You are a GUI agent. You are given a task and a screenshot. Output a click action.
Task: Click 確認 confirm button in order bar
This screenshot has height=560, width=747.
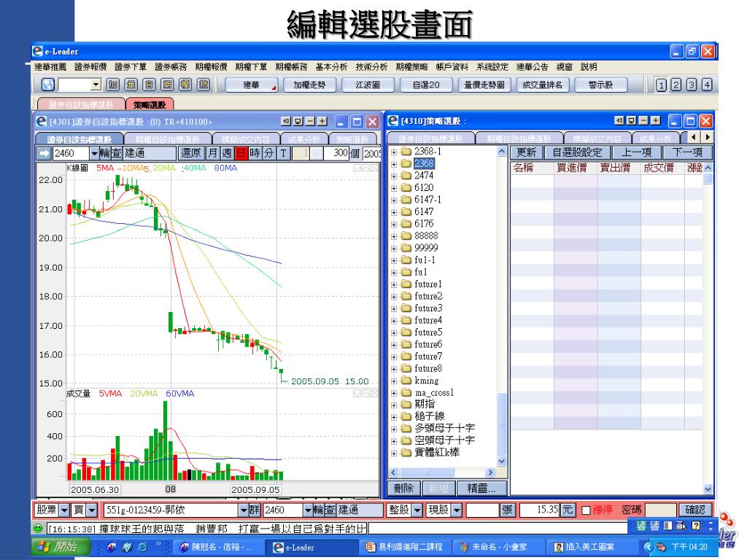point(695,510)
